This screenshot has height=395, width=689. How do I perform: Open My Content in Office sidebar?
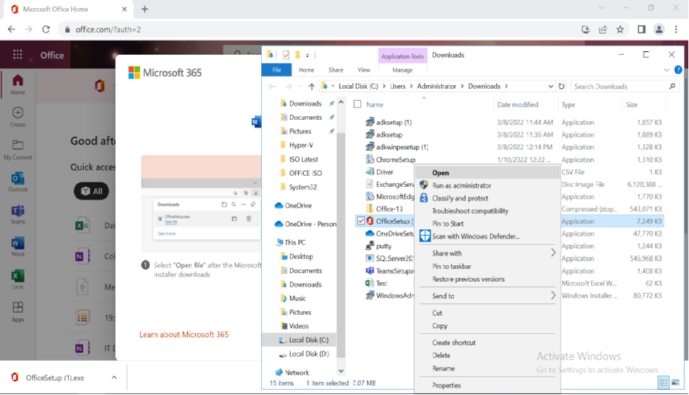pyautogui.click(x=18, y=150)
